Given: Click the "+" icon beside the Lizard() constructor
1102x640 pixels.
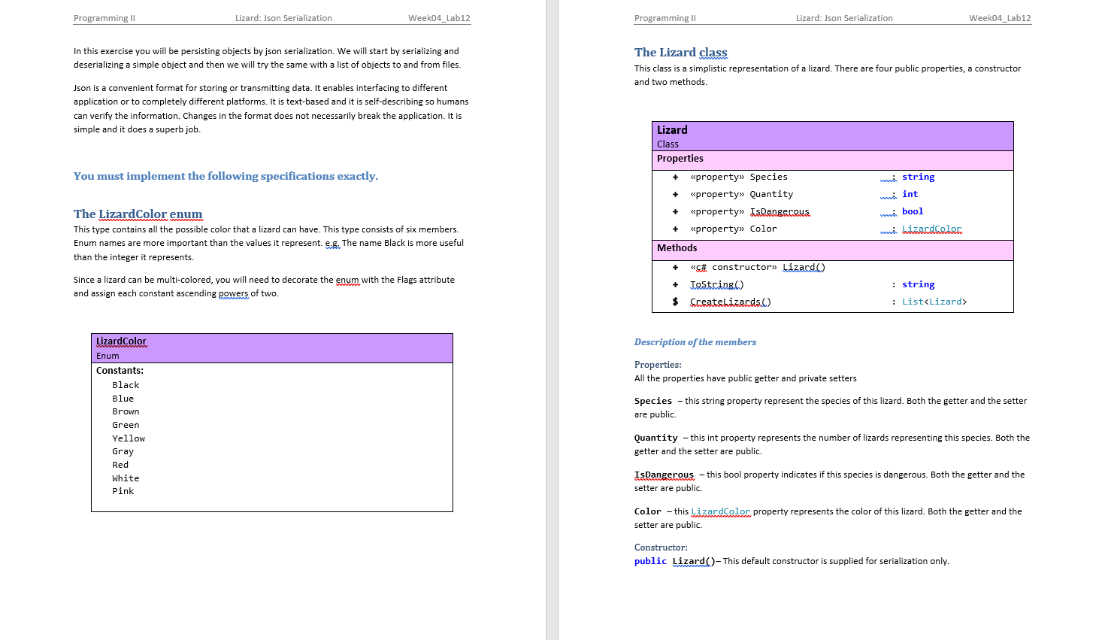Looking at the screenshot, I should pos(674,267).
